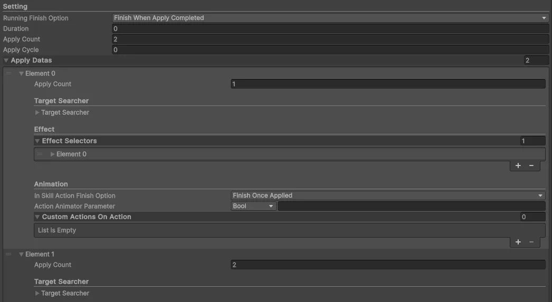Expand Target Searcher under Element 1
552x302 pixels.
(x=38, y=293)
